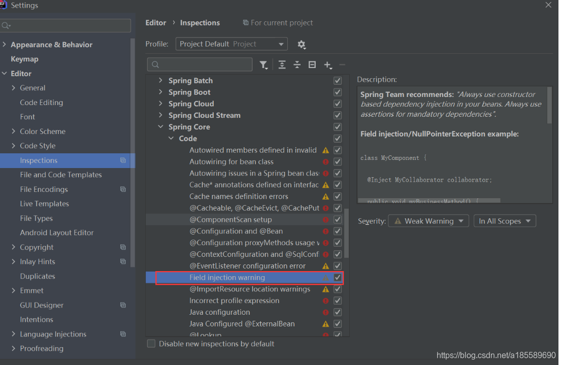Image resolution: width=561 pixels, height=365 pixels.
Task: Expand Appearance & Behavior in sidebar
Action: pos(4,44)
